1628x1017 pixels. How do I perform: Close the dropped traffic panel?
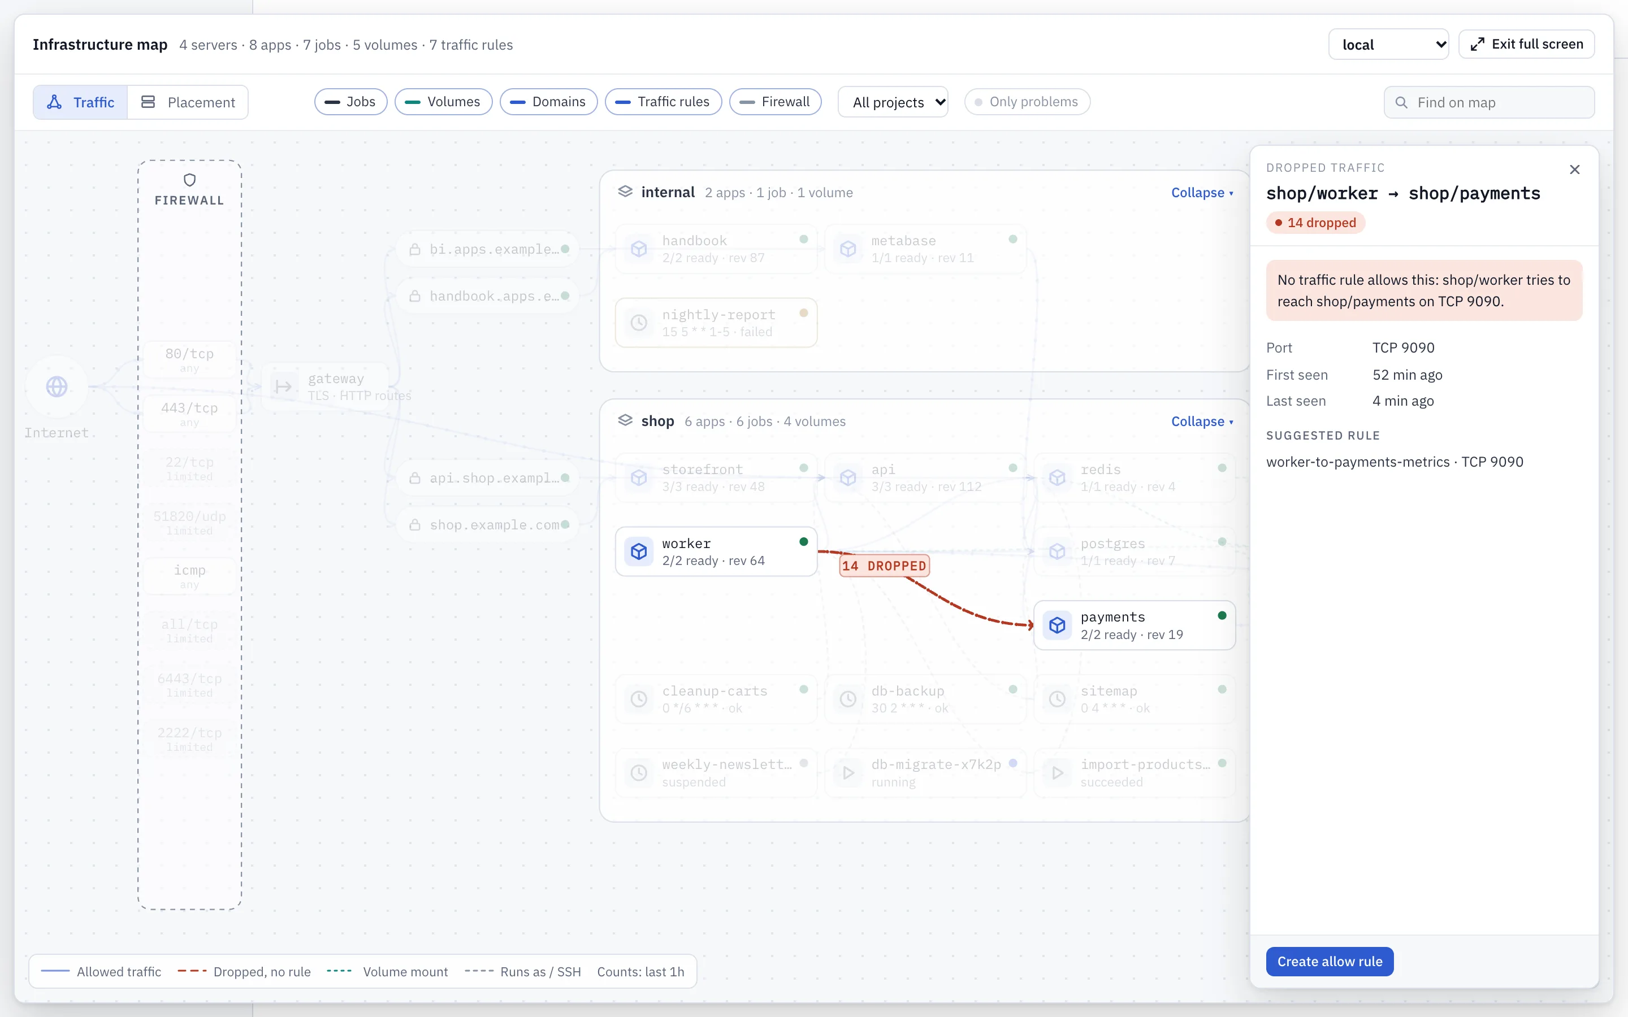pos(1574,169)
